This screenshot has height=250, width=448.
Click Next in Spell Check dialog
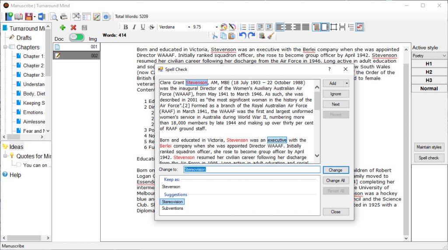pyautogui.click(x=336, y=104)
